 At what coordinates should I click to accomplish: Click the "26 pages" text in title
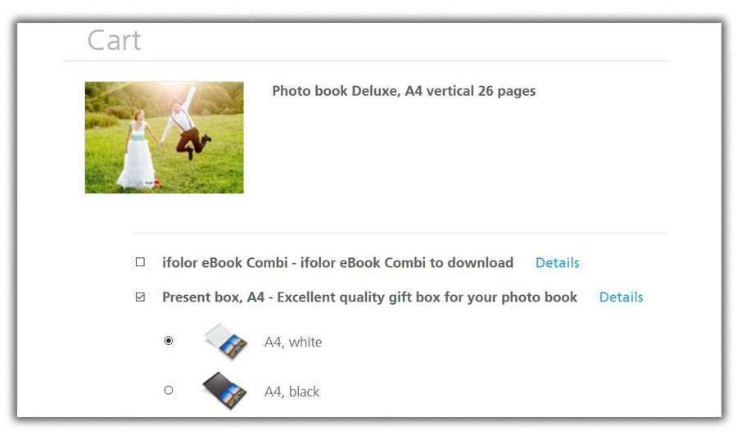click(x=507, y=91)
